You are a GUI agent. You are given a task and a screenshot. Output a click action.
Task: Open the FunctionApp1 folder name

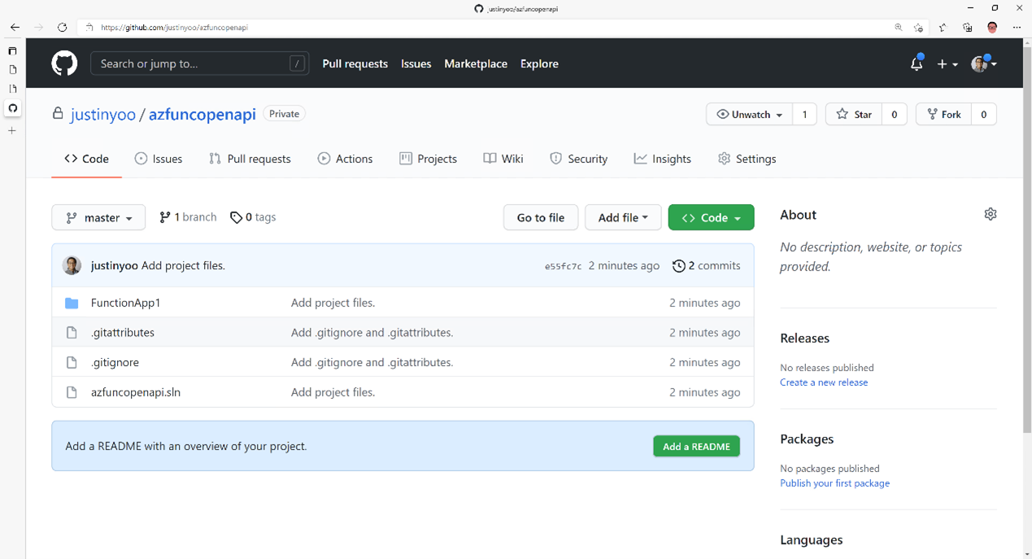coord(125,303)
